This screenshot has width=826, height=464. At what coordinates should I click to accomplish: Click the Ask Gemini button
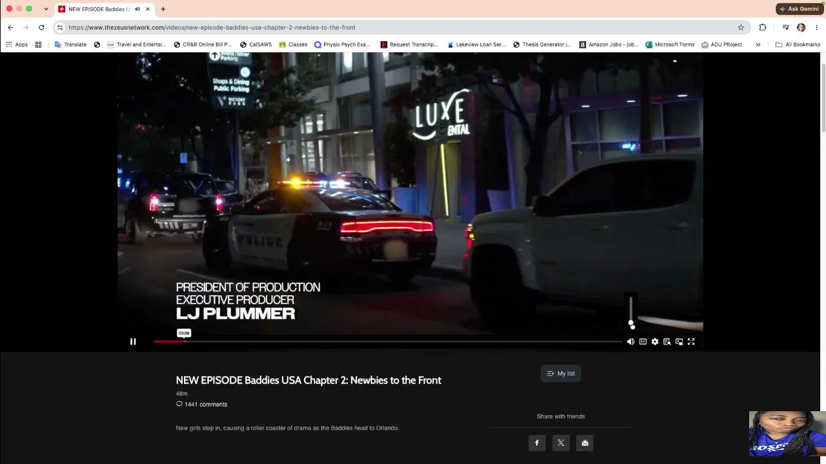coord(800,9)
